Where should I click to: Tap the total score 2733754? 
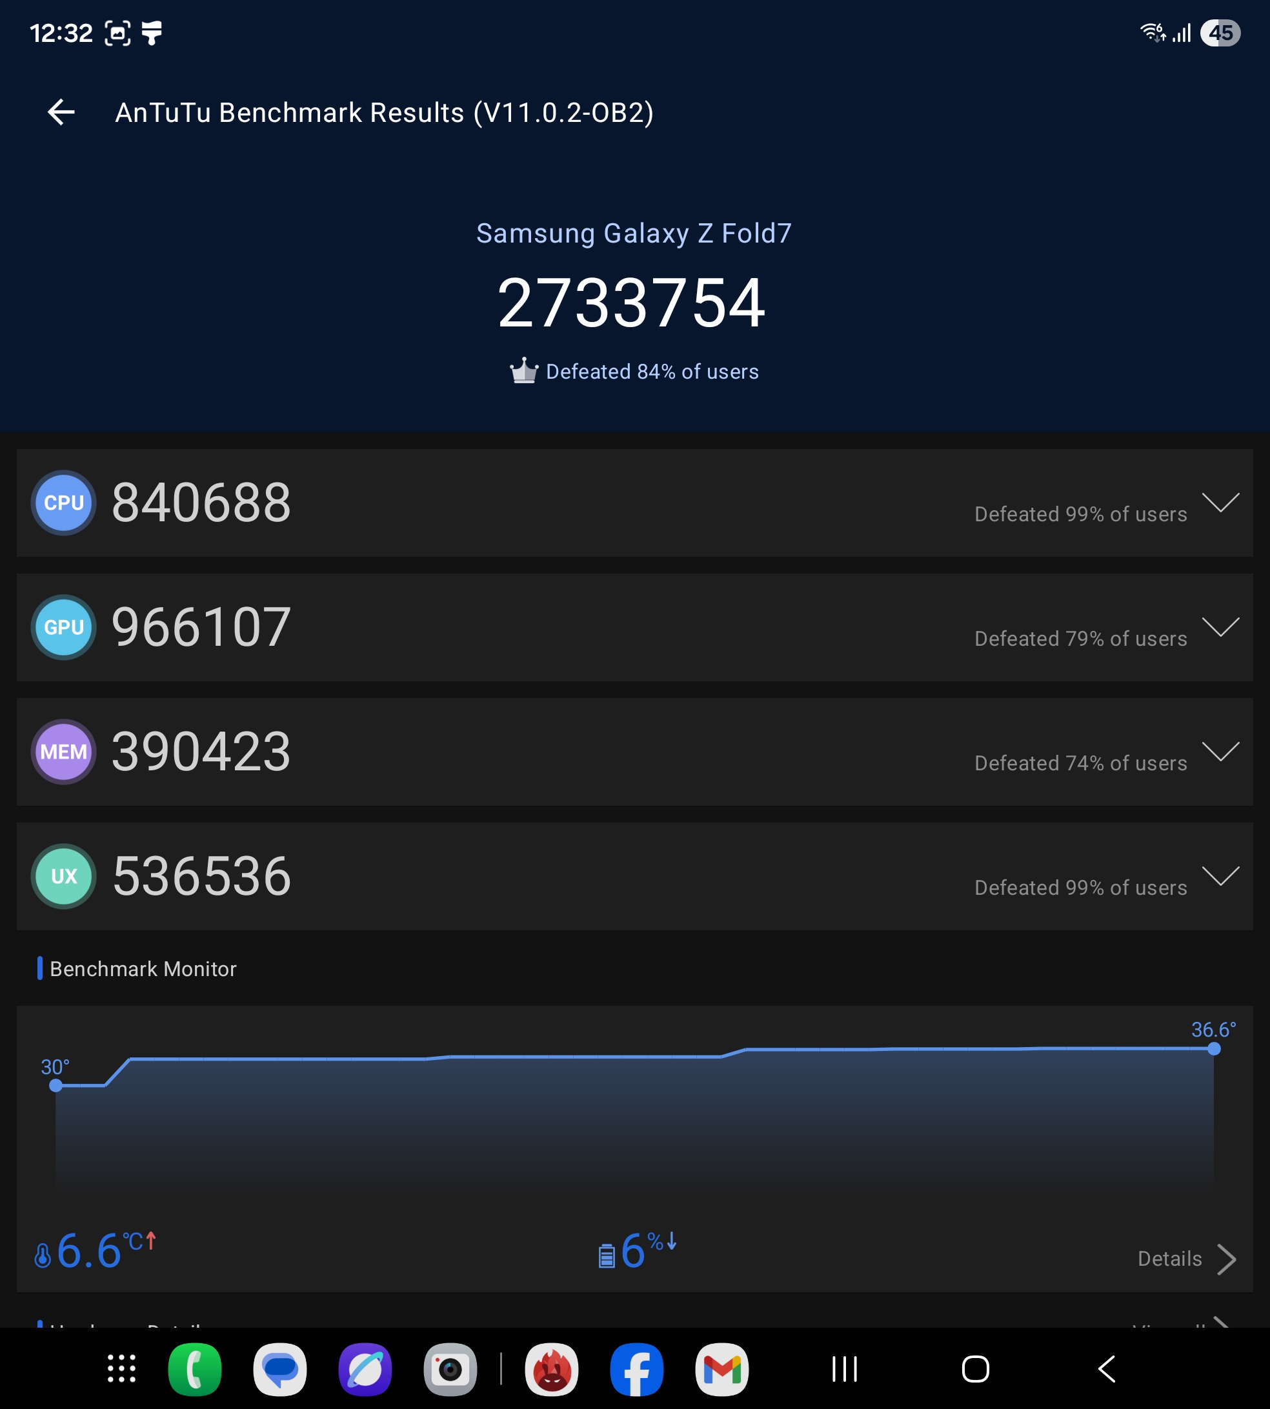pos(632,303)
